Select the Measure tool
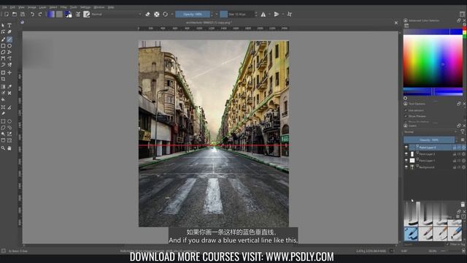 (9, 107)
